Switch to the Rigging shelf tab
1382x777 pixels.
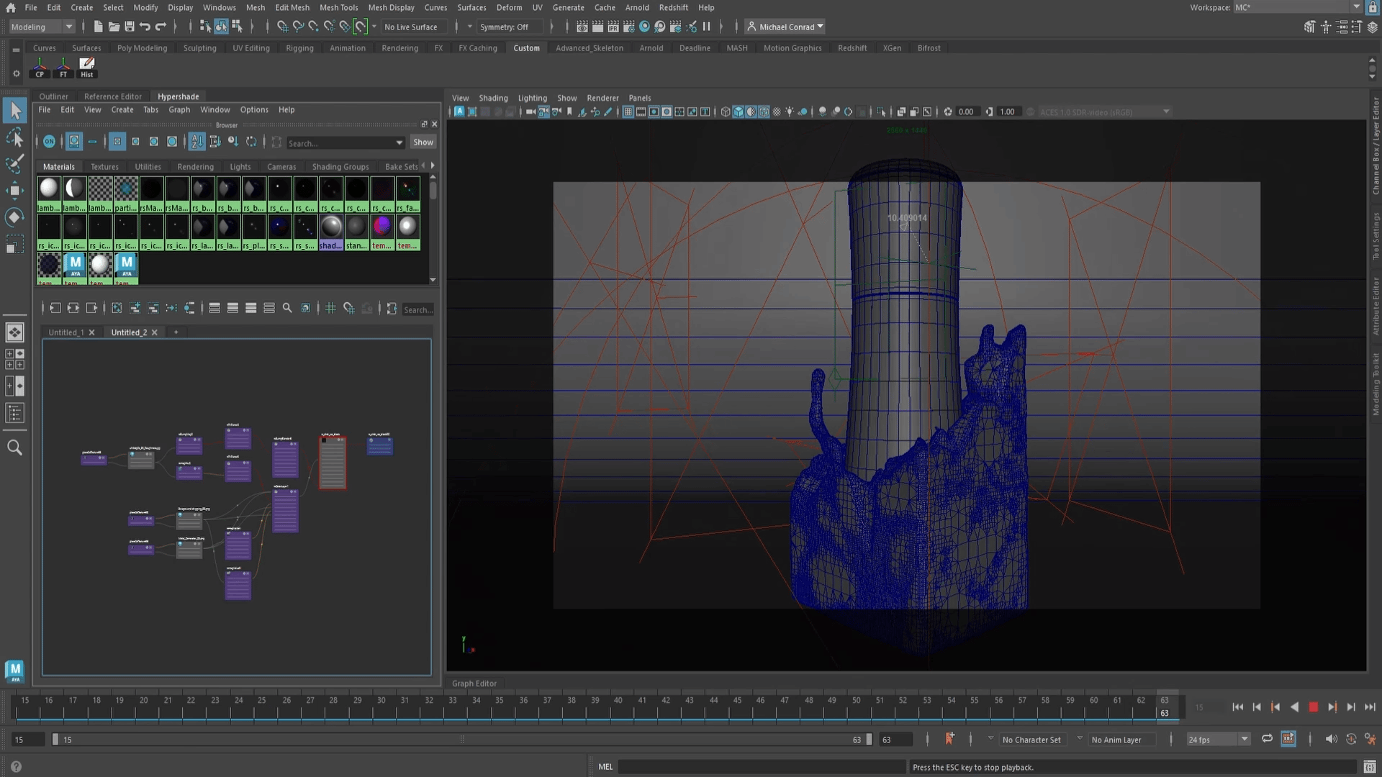299,48
